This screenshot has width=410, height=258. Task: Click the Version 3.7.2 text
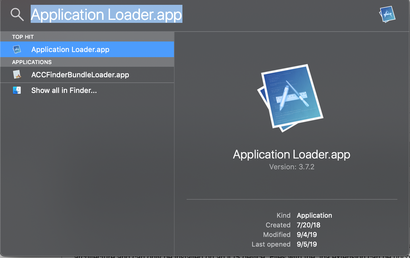(292, 167)
